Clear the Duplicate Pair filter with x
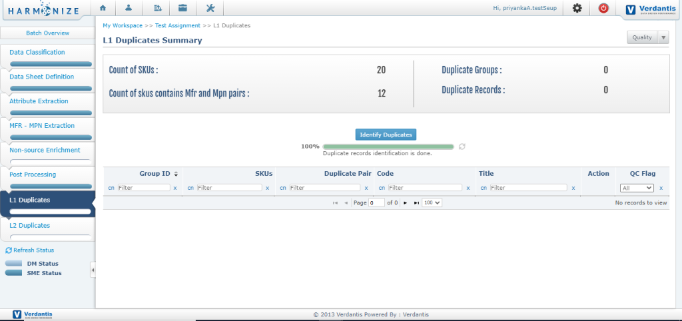The image size is (682, 321). coord(366,188)
